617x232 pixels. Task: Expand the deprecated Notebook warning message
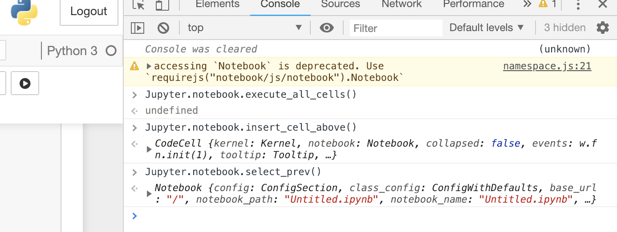[x=149, y=66]
